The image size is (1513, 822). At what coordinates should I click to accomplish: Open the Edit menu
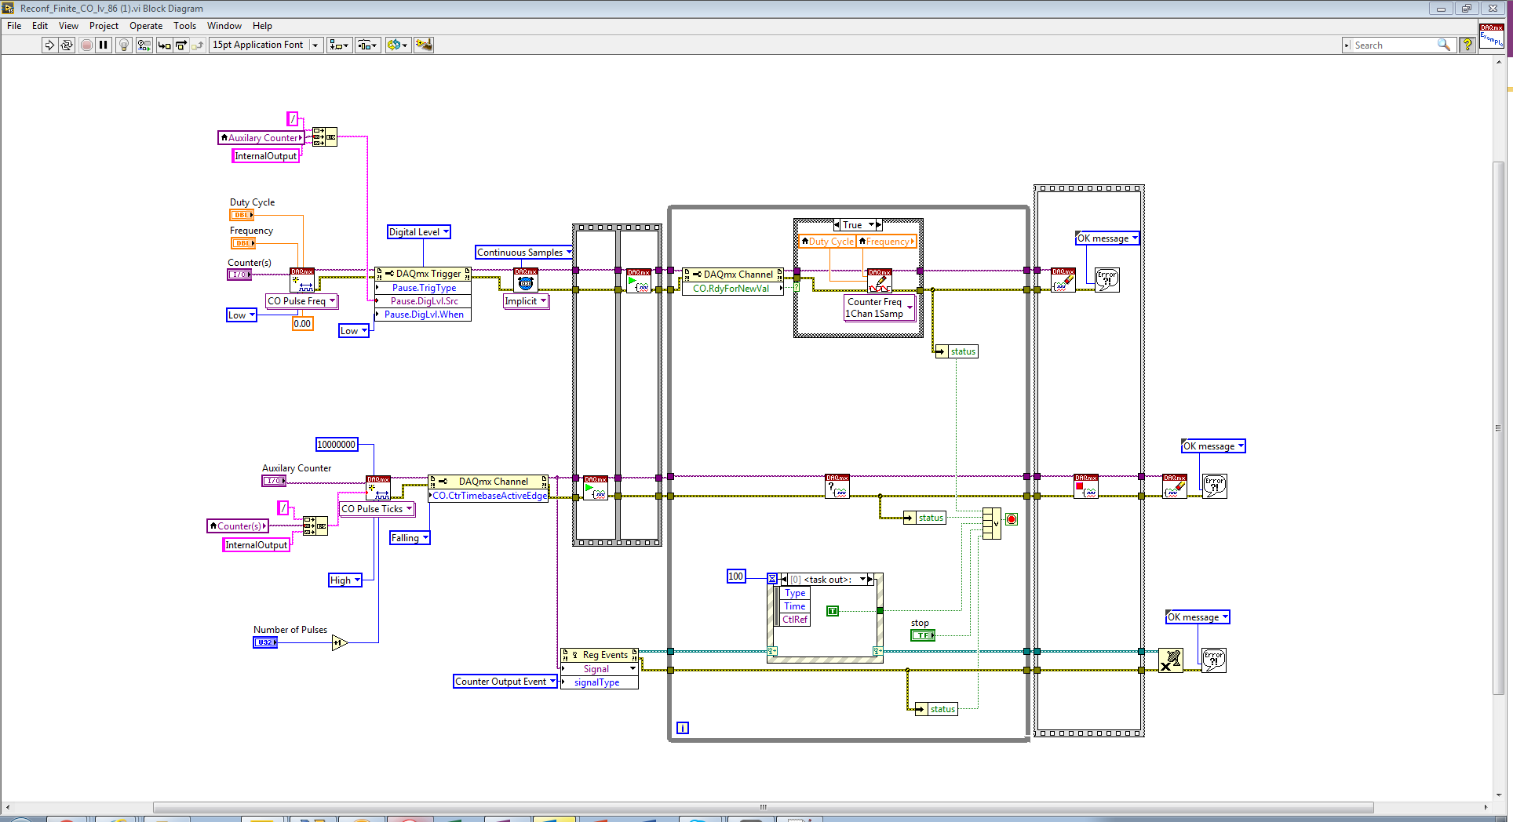(40, 26)
